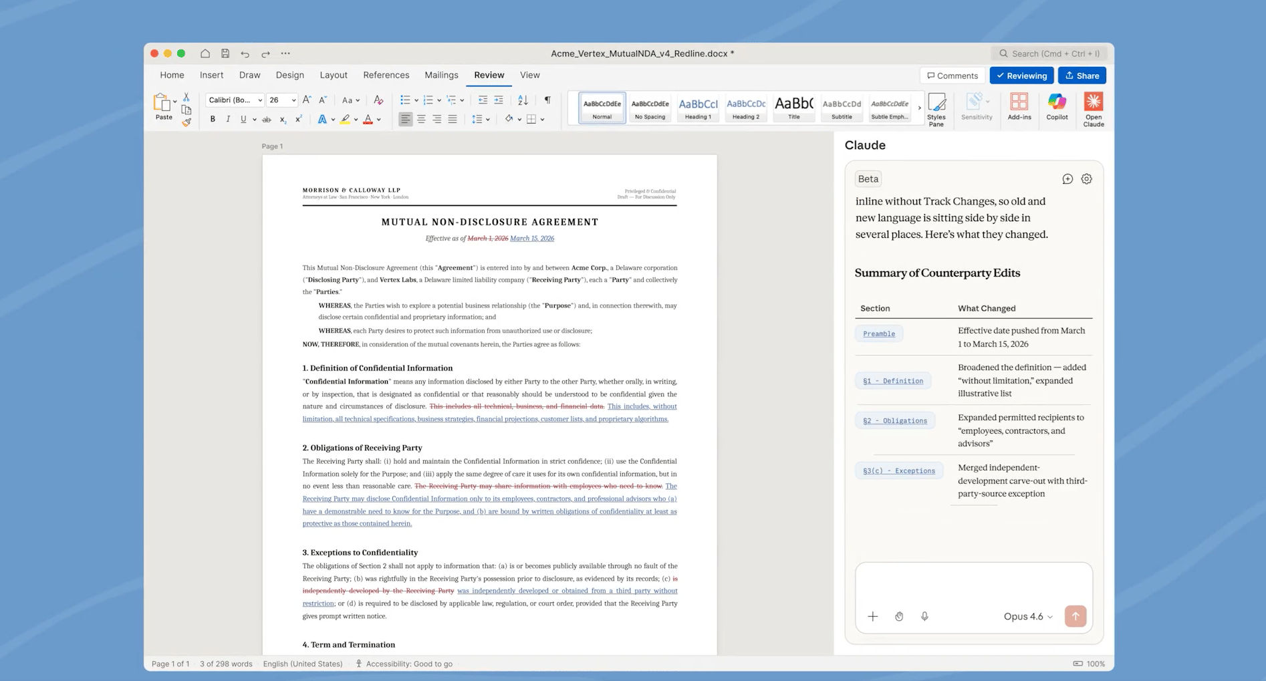Jump to §2 - Obligations section link
Viewport: 1266px width, 681px height.
[894, 420]
